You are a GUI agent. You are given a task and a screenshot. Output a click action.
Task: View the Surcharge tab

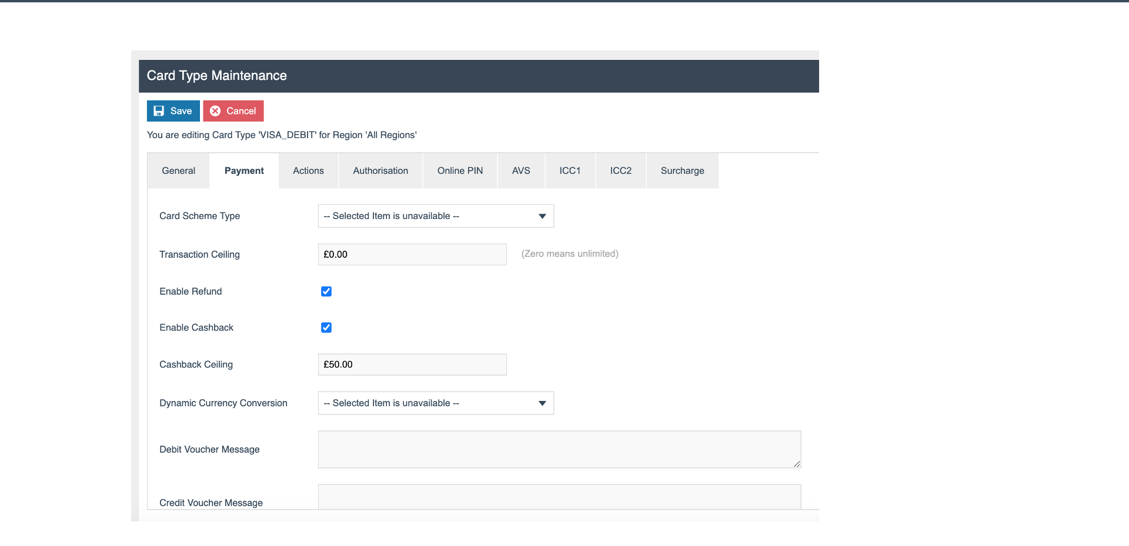tap(682, 170)
